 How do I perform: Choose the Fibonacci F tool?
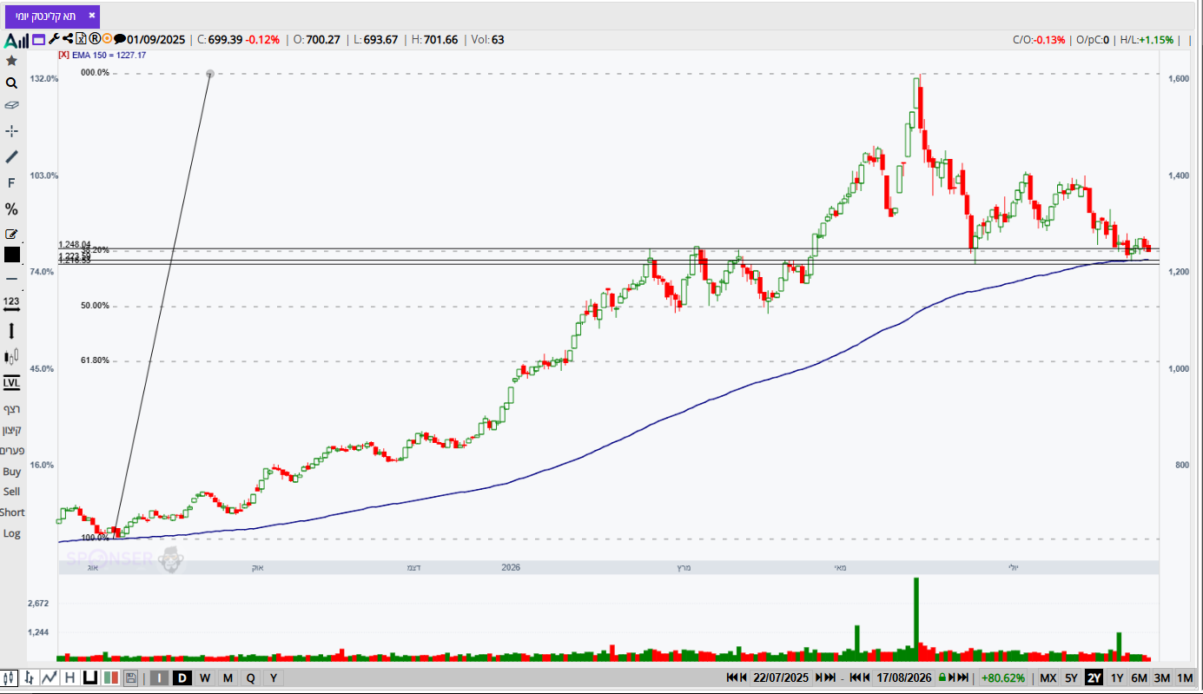pos(11,183)
